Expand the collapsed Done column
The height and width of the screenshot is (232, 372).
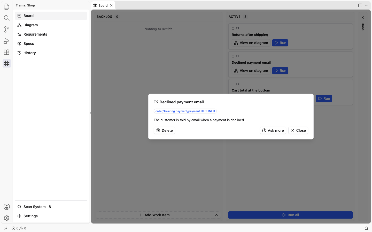coord(363,18)
